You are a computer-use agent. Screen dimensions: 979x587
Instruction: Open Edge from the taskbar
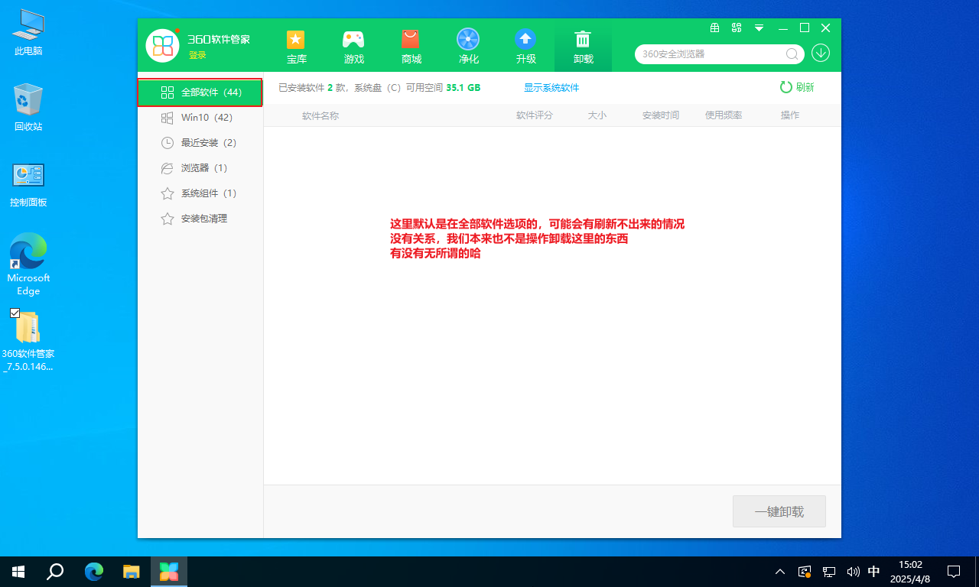click(x=93, y=571)
